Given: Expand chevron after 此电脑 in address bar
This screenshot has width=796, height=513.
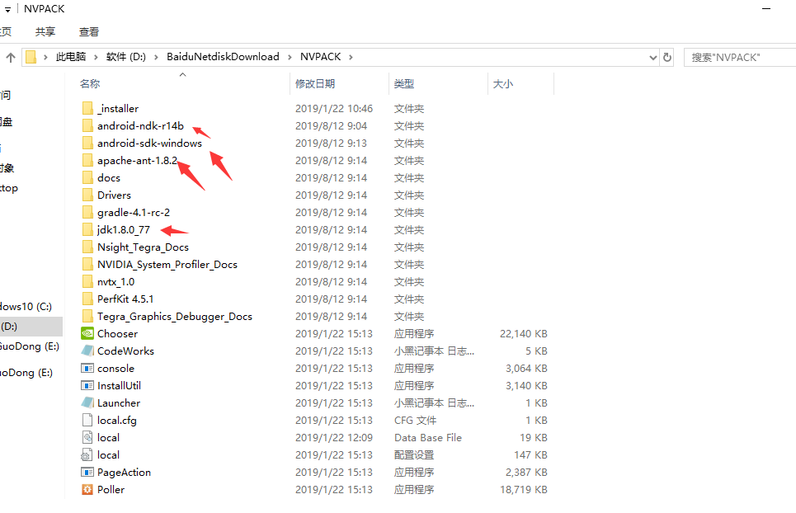Looking at the screenshot, I should (96, 57).
